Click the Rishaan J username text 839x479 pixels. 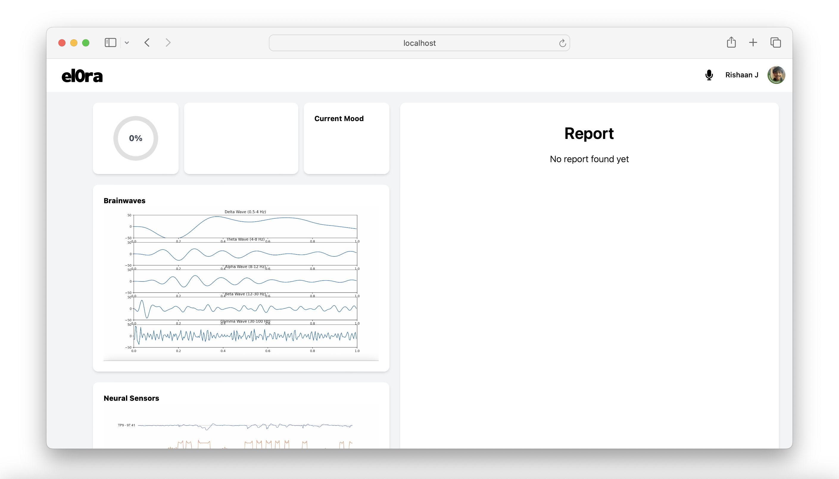point(742,75)
